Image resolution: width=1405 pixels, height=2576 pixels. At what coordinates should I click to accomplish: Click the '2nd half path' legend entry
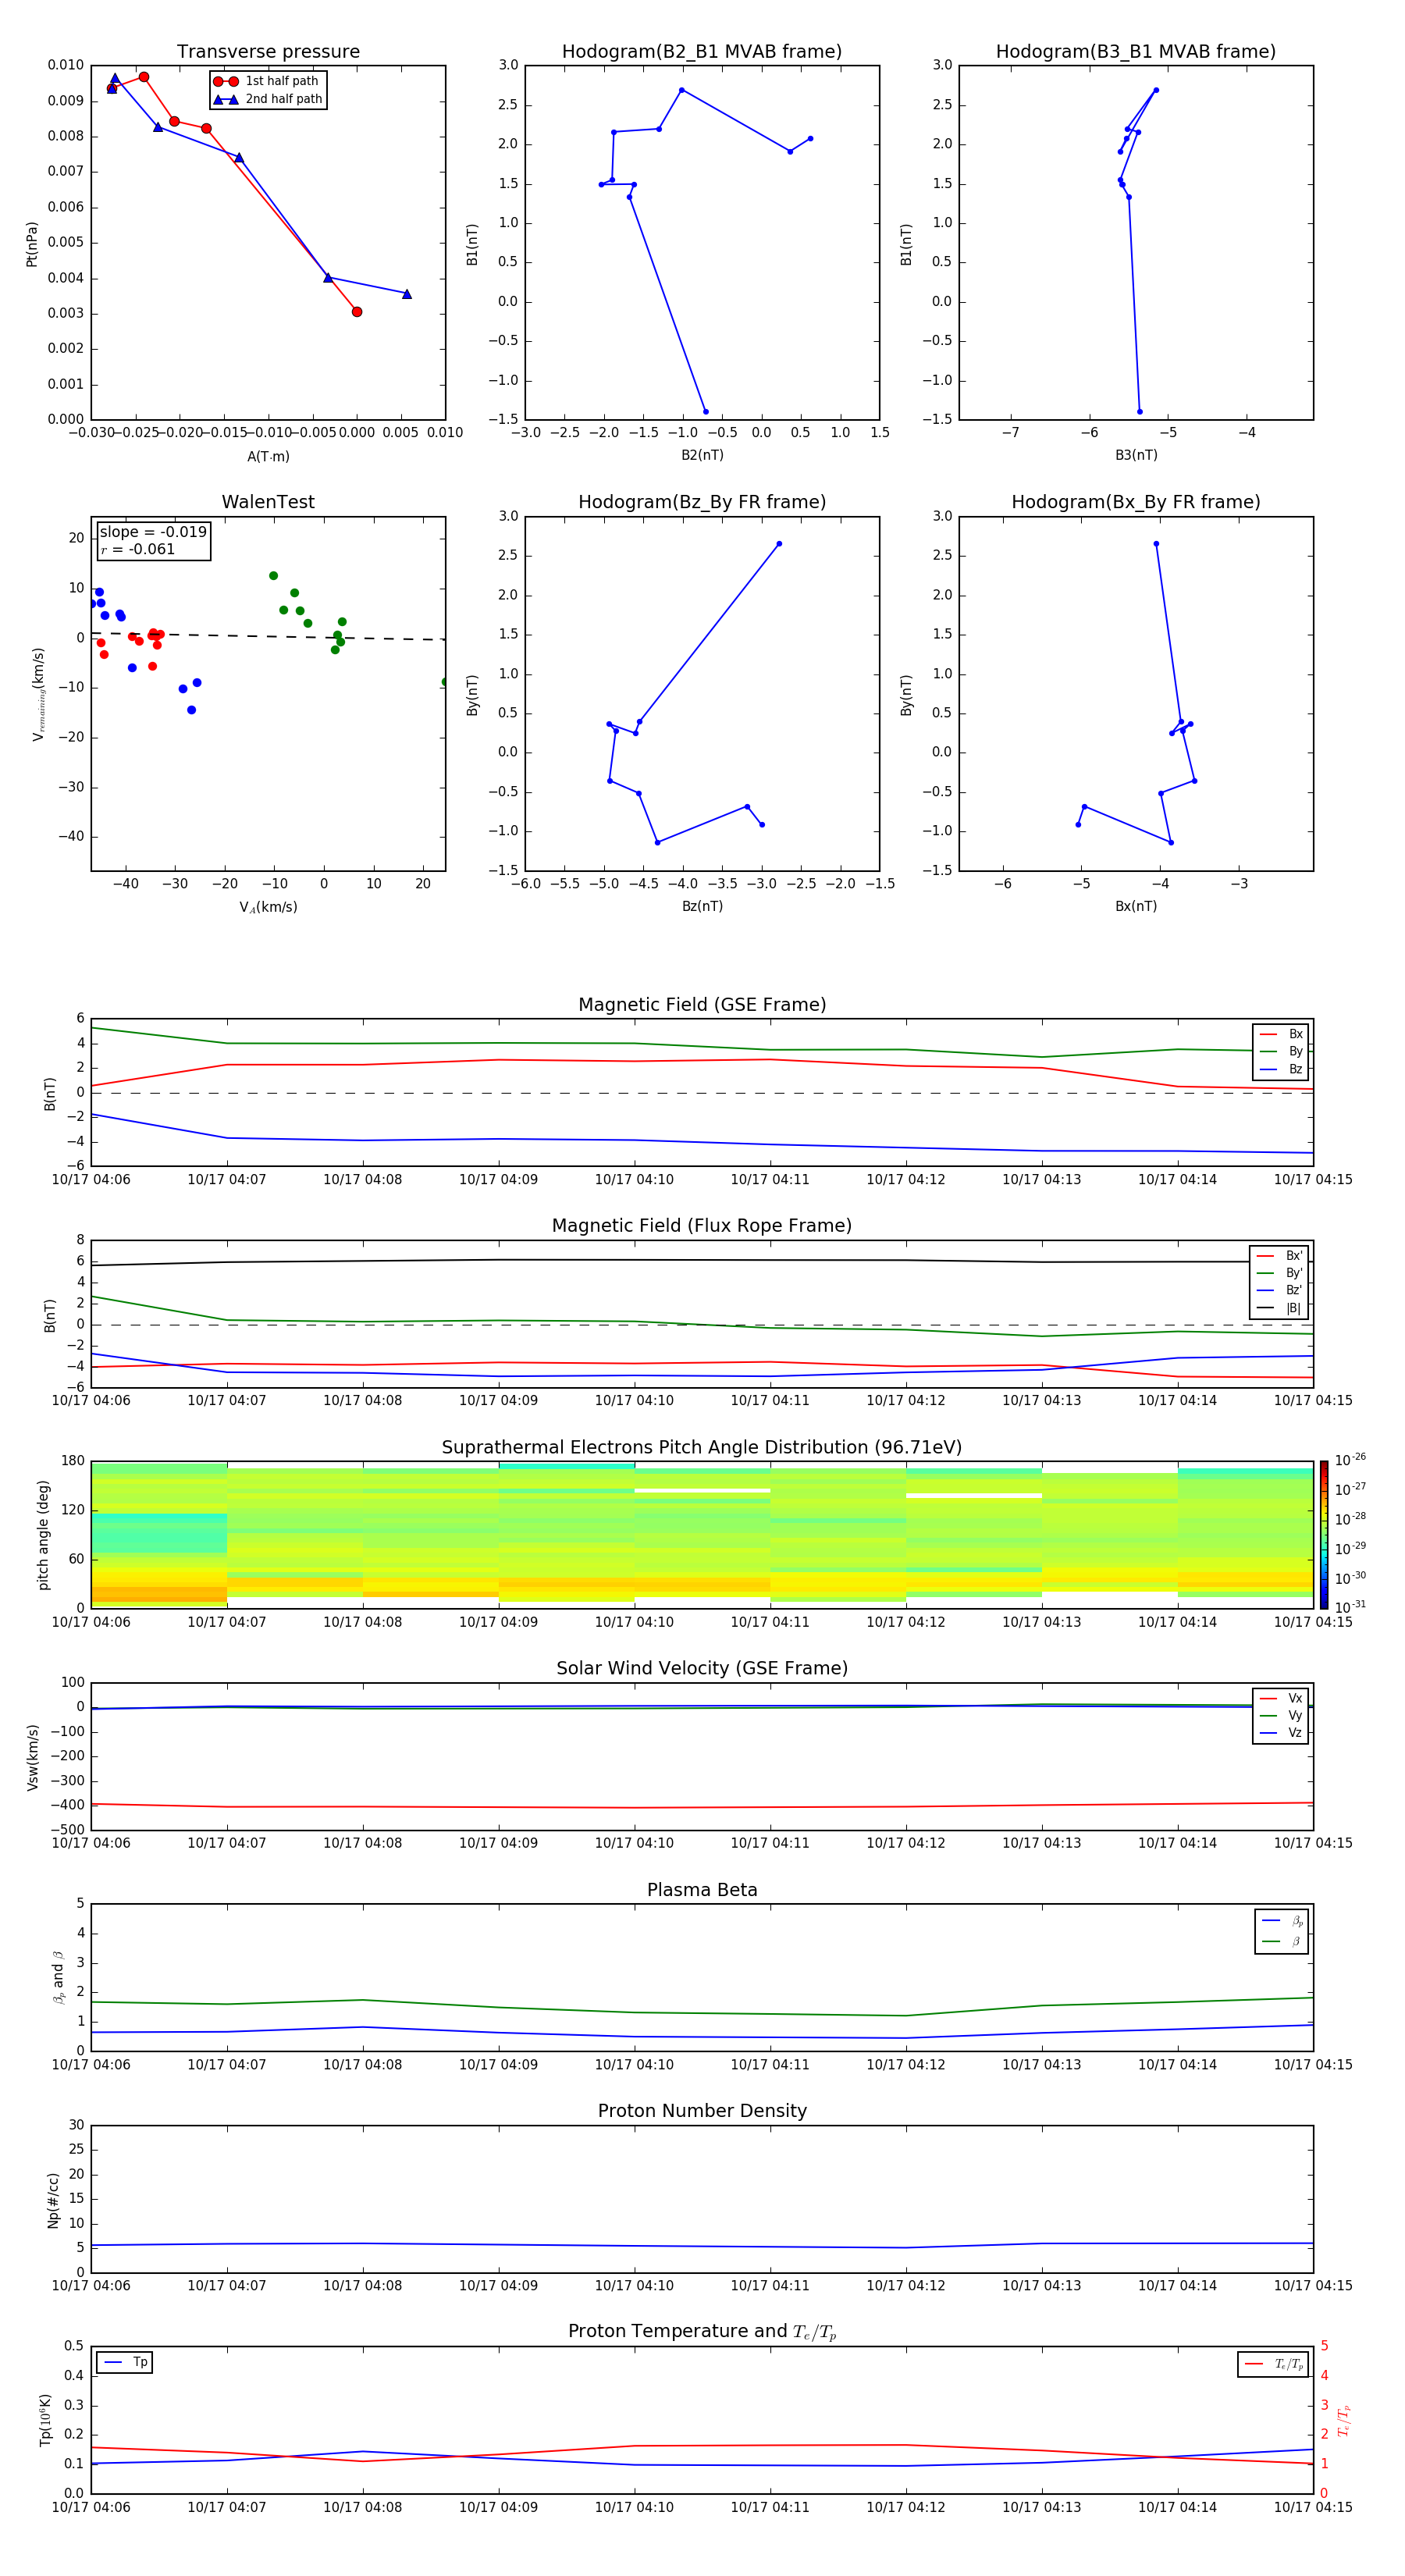pos(268,99)
